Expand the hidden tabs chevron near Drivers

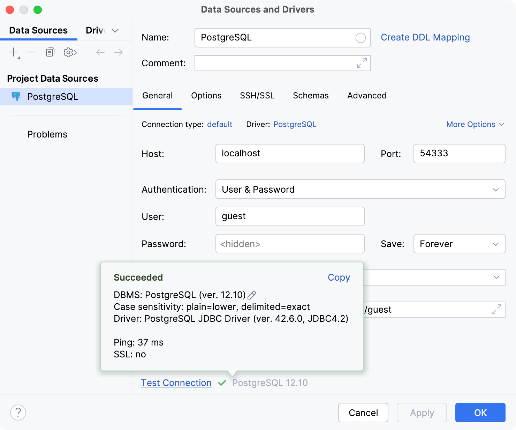point(115,31)
